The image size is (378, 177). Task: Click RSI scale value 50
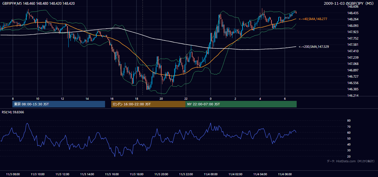coord(349,138)
